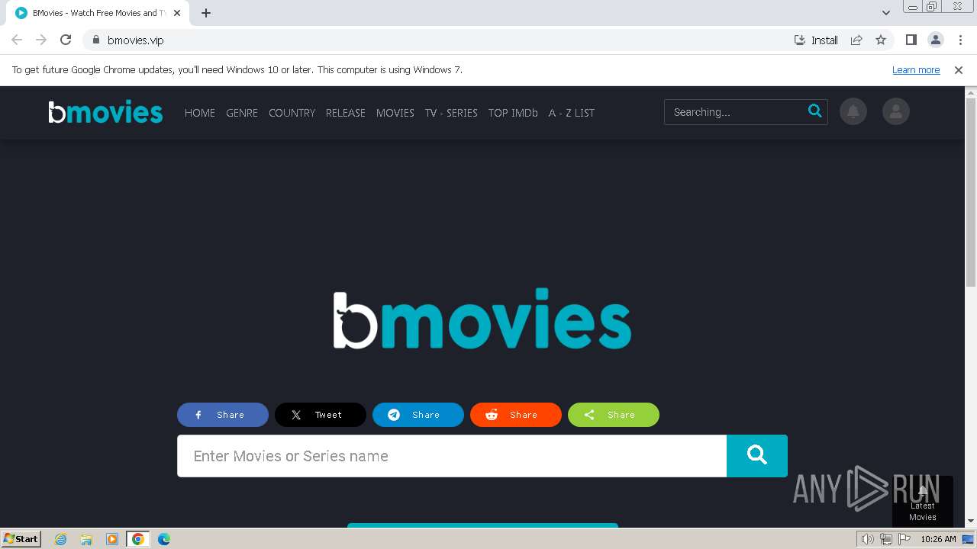Close the BMovies tab

click(177, 13)
